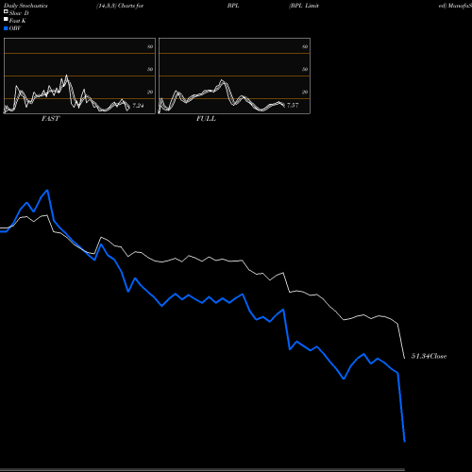Click the 'BPL' ticker symbol in the header

tap(233, 6)
